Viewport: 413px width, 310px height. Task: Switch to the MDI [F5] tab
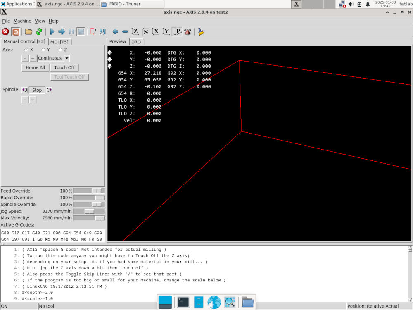[x=59, y=42]
